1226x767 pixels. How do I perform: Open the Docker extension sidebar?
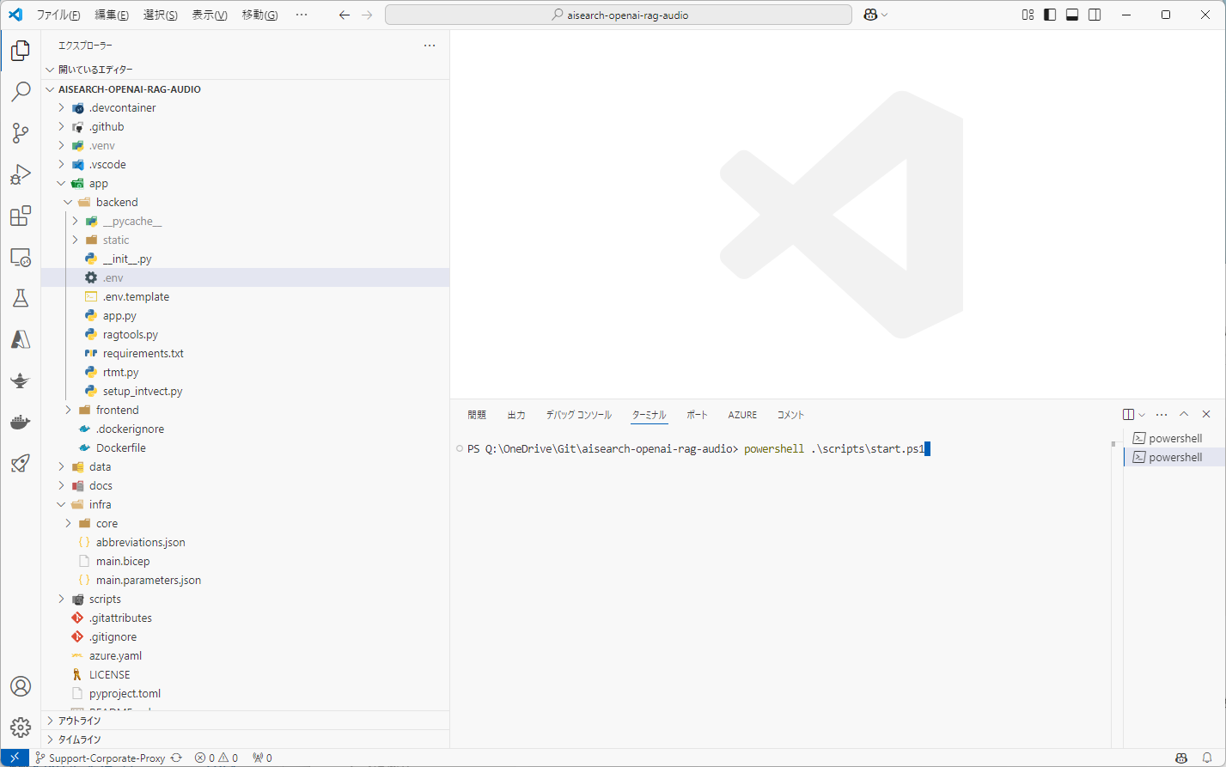pos(21,421)
